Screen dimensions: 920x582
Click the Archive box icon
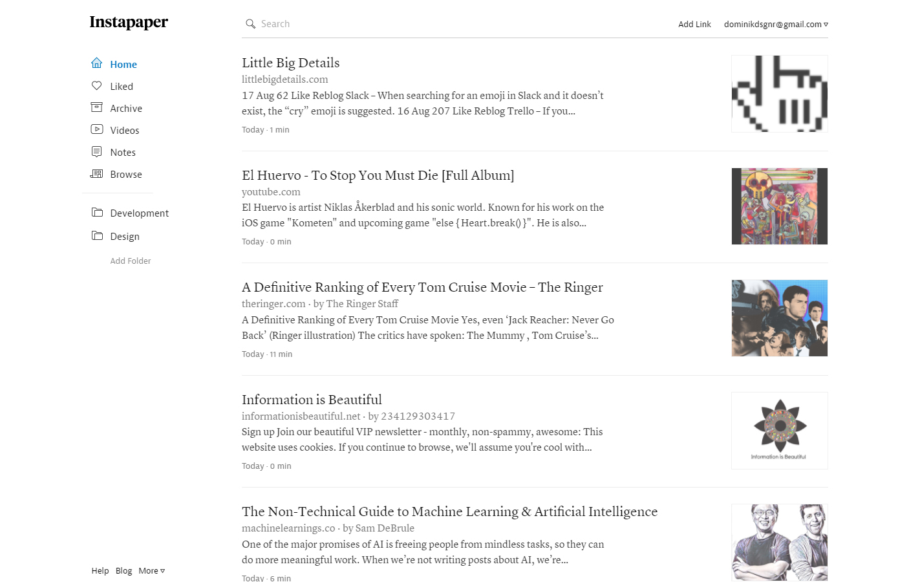click(96, 107)
